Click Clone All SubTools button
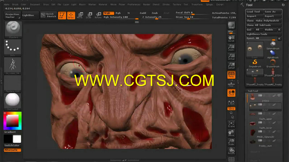 click(264, 25)
